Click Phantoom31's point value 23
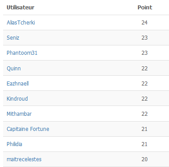This screenshot has height=167, width=169. click(145, 53)
